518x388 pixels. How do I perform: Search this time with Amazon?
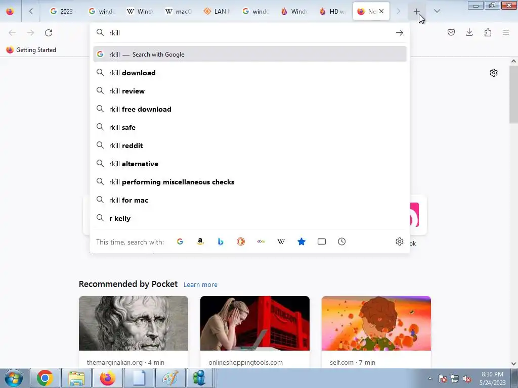pos(200,241)
